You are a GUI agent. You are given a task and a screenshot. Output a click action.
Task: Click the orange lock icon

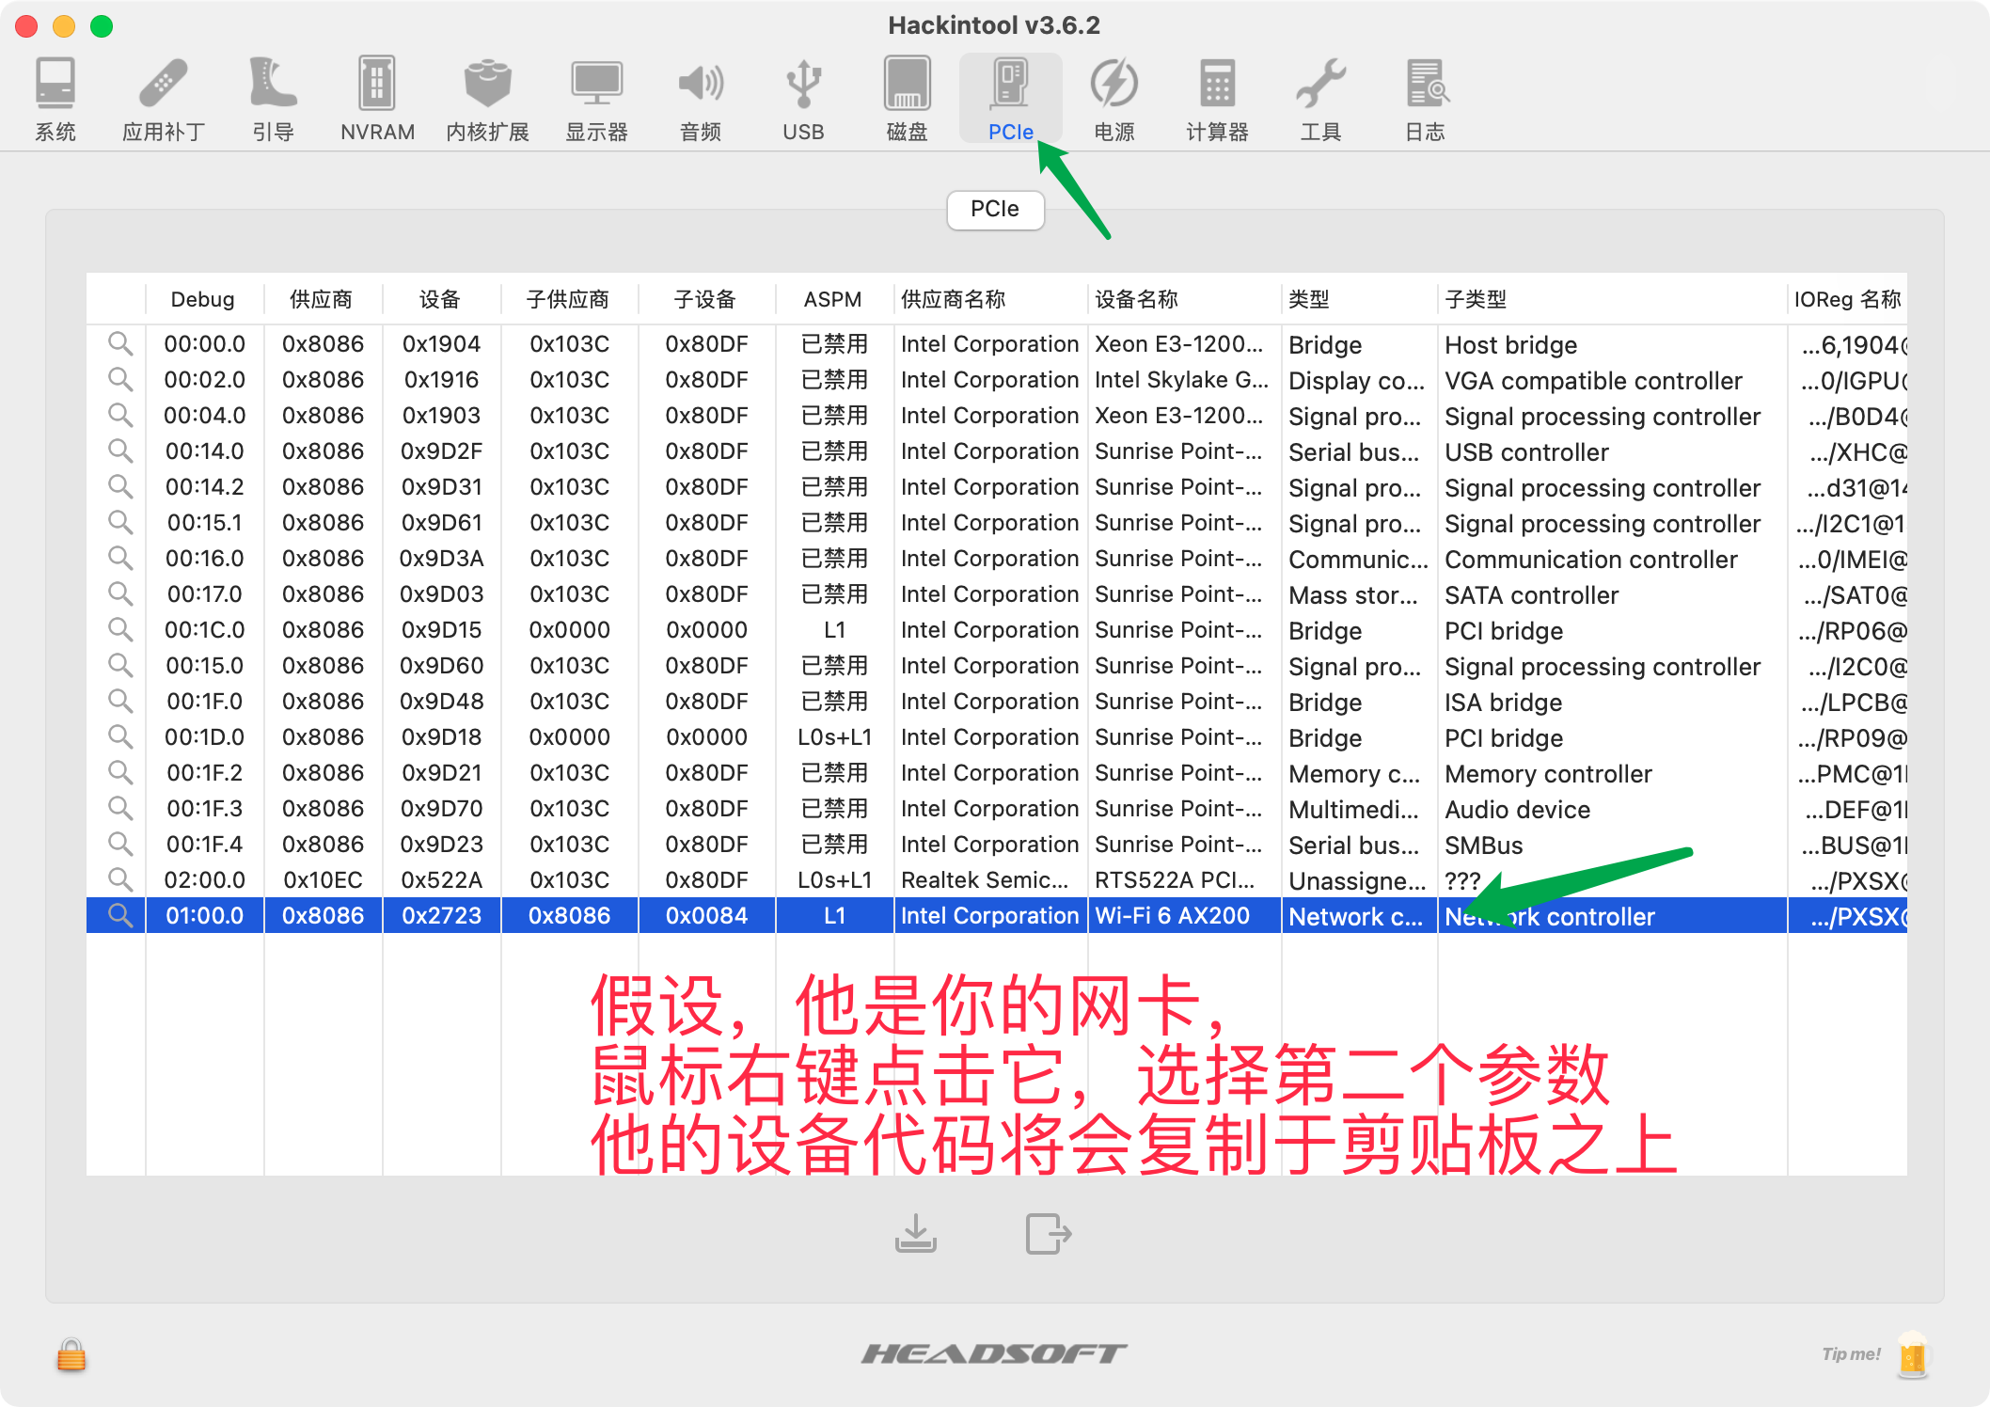tap(71, 1355)
